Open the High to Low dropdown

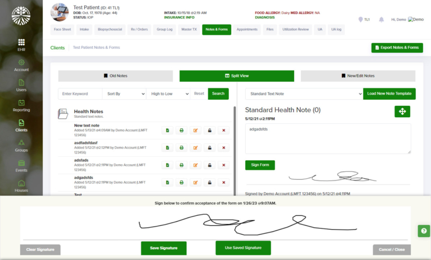pos(168,94)
